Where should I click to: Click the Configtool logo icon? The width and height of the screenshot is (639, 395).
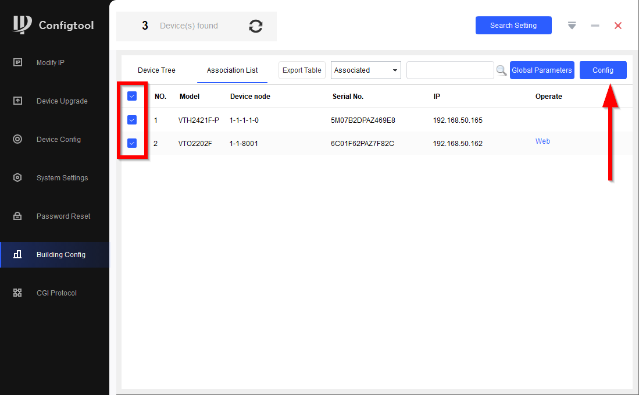pos(22,24)
